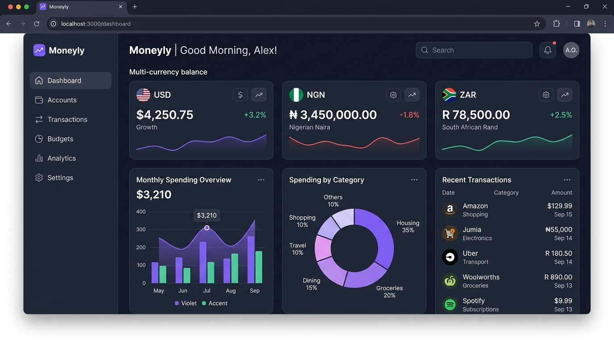Open the gear settings on ZAR card
This screenshot has width=614, height=342.
click(x=546, y=95)
